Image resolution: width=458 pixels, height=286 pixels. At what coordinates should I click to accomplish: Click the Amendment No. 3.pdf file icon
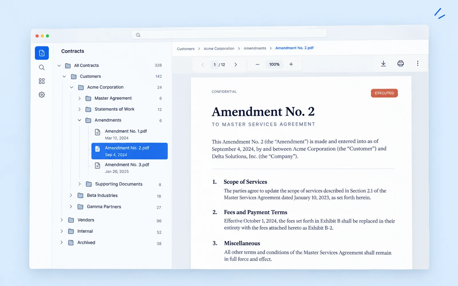pyautogui.click(x=98, y=165)
